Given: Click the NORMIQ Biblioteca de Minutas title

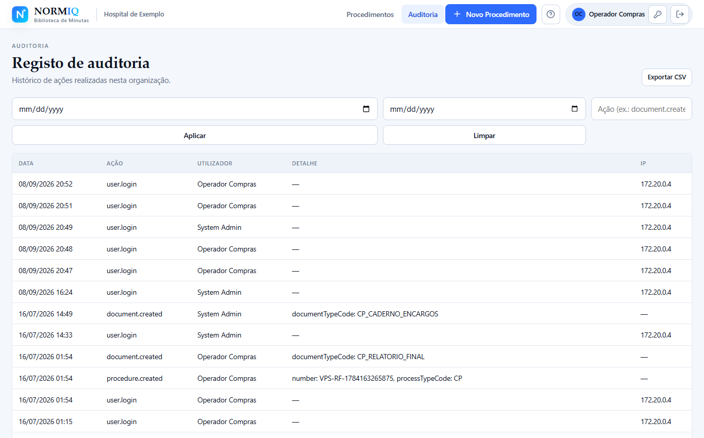Looking at the screenshot, I should tap(61, 14).
